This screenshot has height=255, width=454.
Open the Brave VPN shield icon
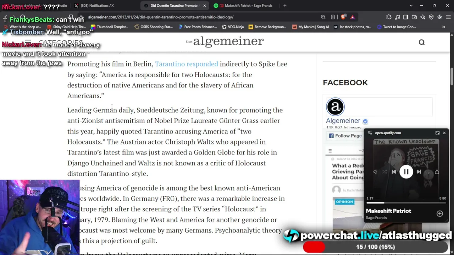pos(431,17)
